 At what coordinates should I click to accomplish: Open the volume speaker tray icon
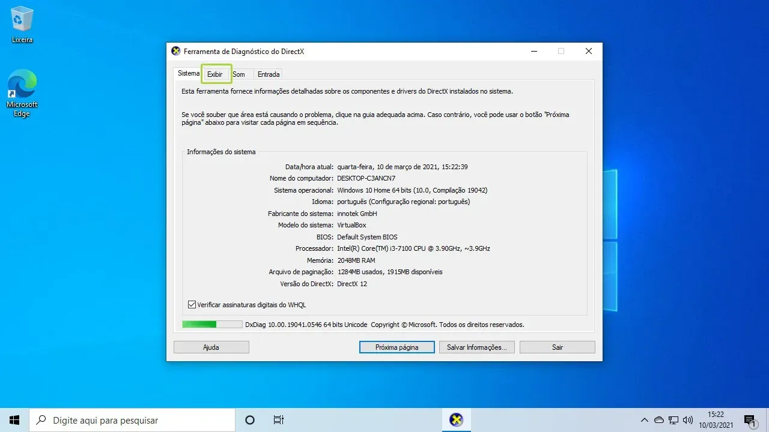pyautogui.click(x=688, y=420)
